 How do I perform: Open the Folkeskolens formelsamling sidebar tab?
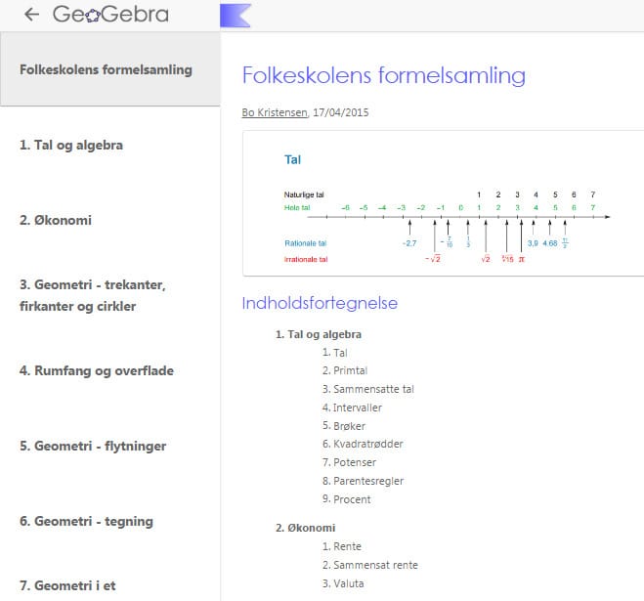[x=106, y=69]
